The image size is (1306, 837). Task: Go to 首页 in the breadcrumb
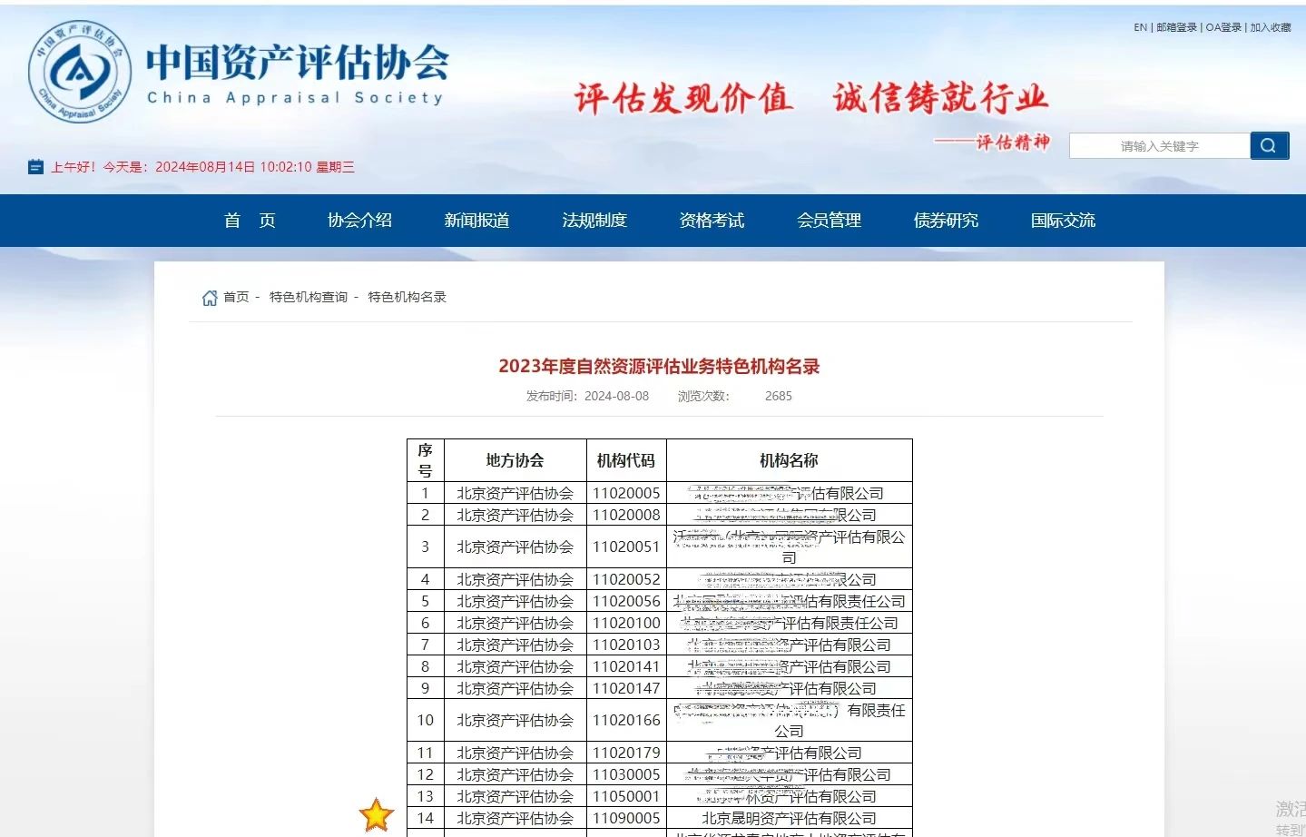pos(236,297)
